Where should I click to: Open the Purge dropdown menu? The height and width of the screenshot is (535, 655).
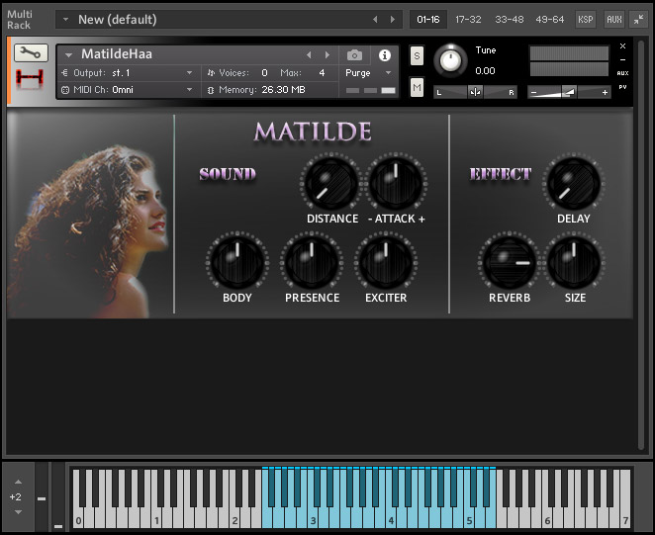click(368, 73)
